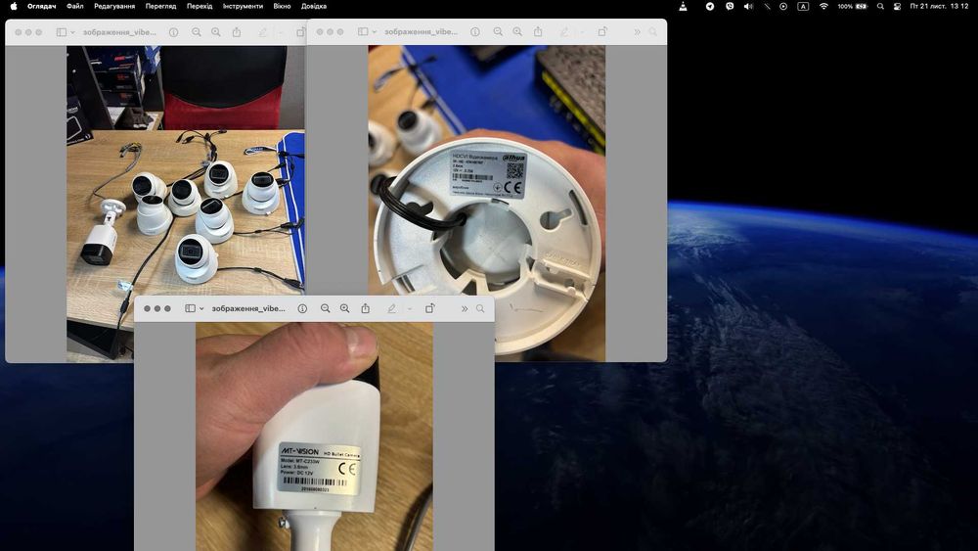Open the Файл menu
This screenshot has height=551, width=978.
tap(75, 6)
